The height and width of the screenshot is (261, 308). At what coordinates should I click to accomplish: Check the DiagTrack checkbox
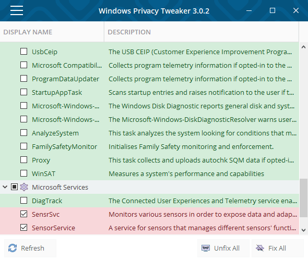pyautogui.click(x=24, y=201)
